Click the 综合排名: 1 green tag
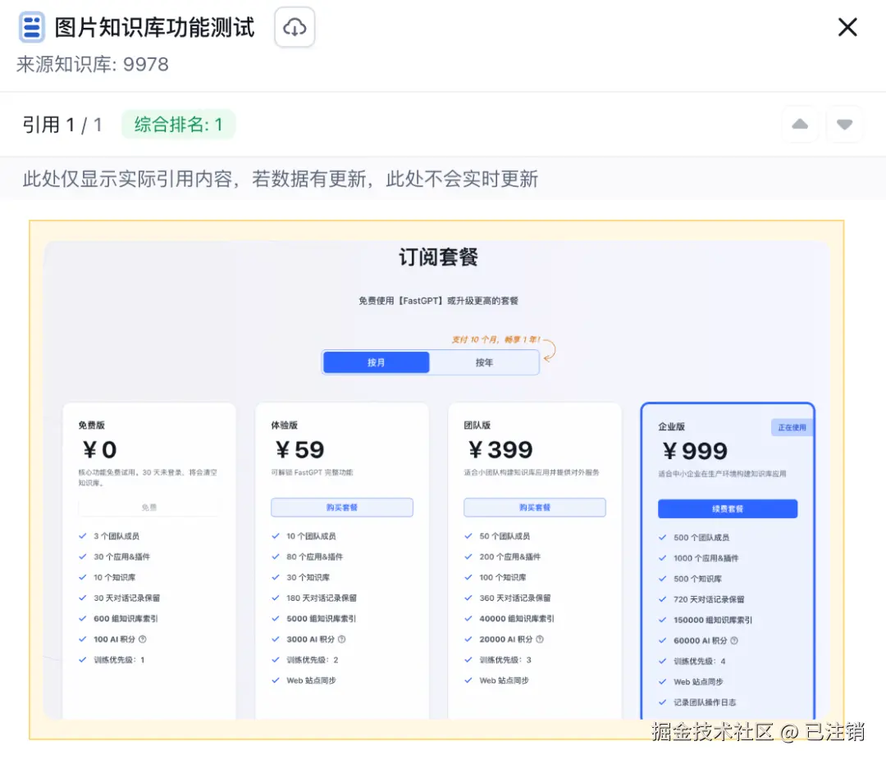 tap(178, 125)
